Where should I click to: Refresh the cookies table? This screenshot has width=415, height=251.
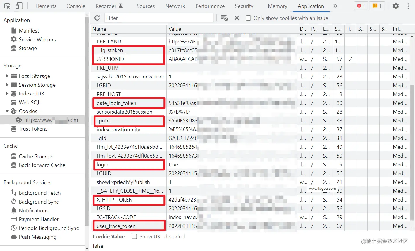97,18
